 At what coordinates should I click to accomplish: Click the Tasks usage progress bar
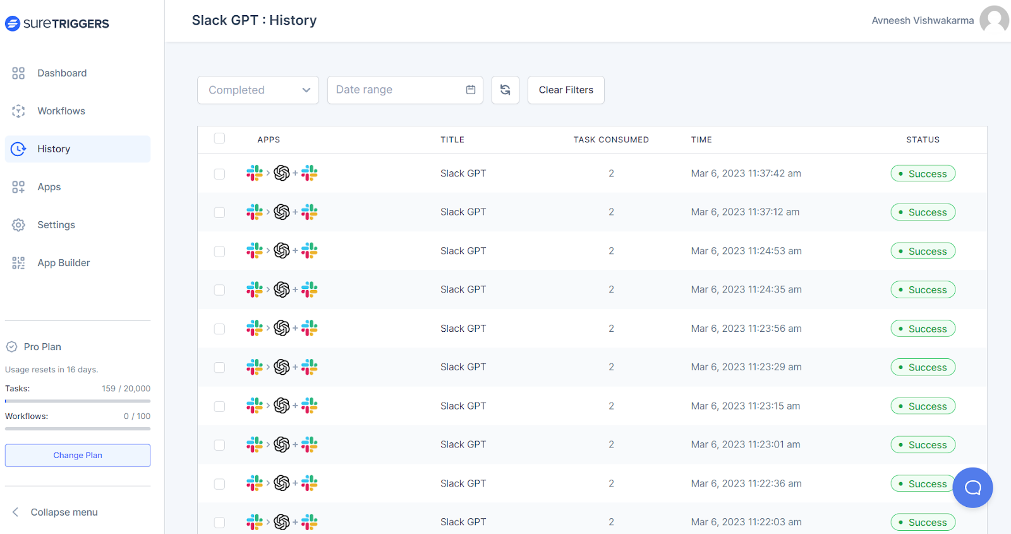[78, 401]
